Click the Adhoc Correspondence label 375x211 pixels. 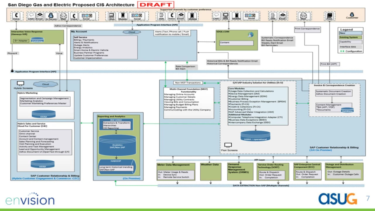click(68, 26)
